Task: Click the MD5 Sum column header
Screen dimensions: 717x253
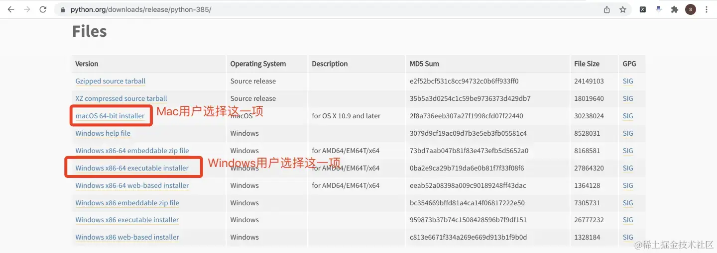Action: 424,64
